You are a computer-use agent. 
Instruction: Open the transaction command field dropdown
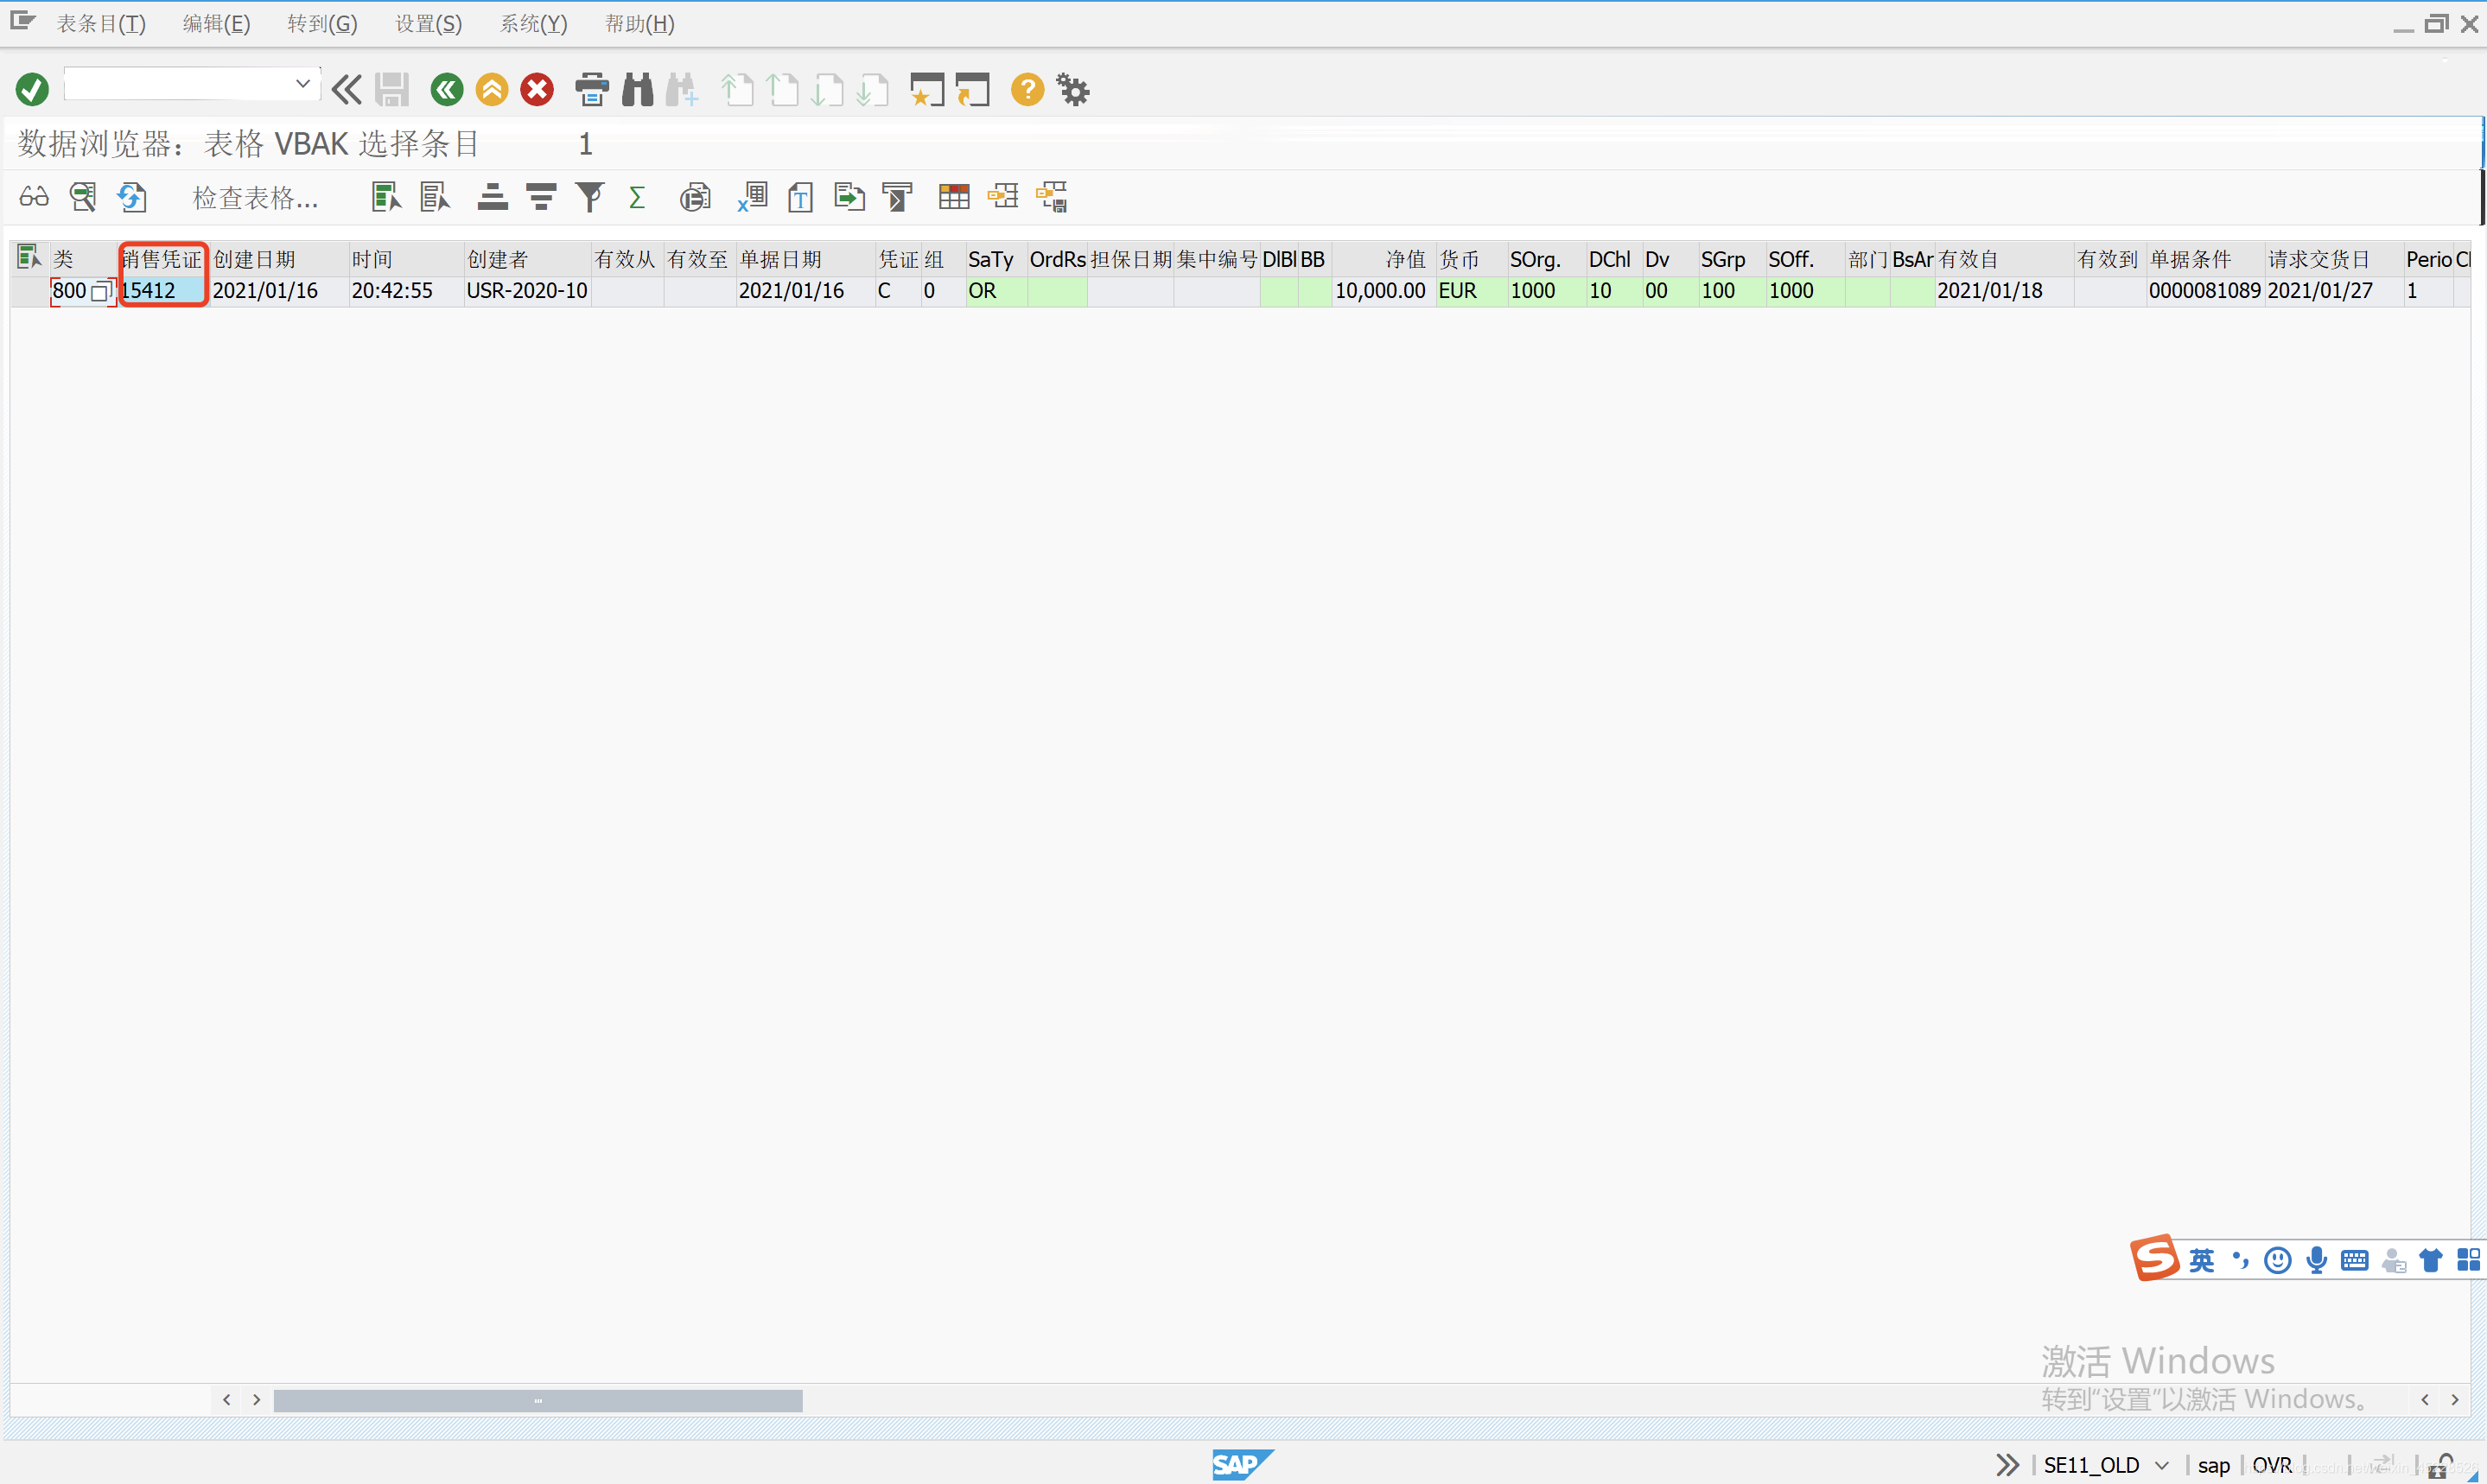click(302, 84)
